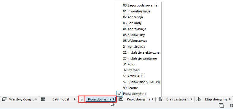Select 23 Instalacje sanitarne
Viewport: 233px width, 109px height.
pos(139,58)
